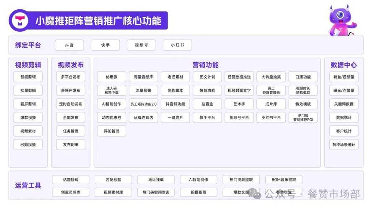
Task: Select 匹配标题 tool
Action: click(x=114, y=180)
